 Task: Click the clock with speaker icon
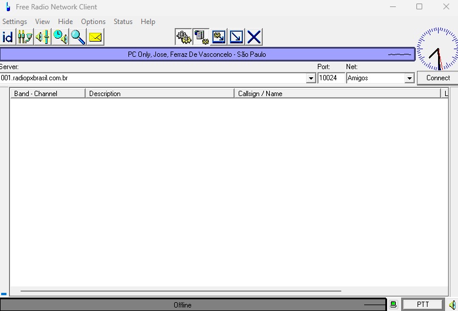[x=60, y=37]
